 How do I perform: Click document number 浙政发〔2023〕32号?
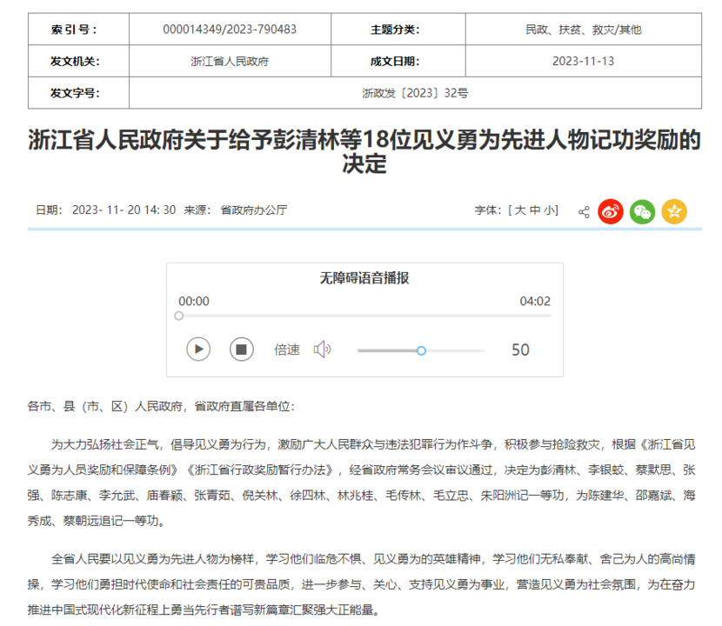[415, 93]
